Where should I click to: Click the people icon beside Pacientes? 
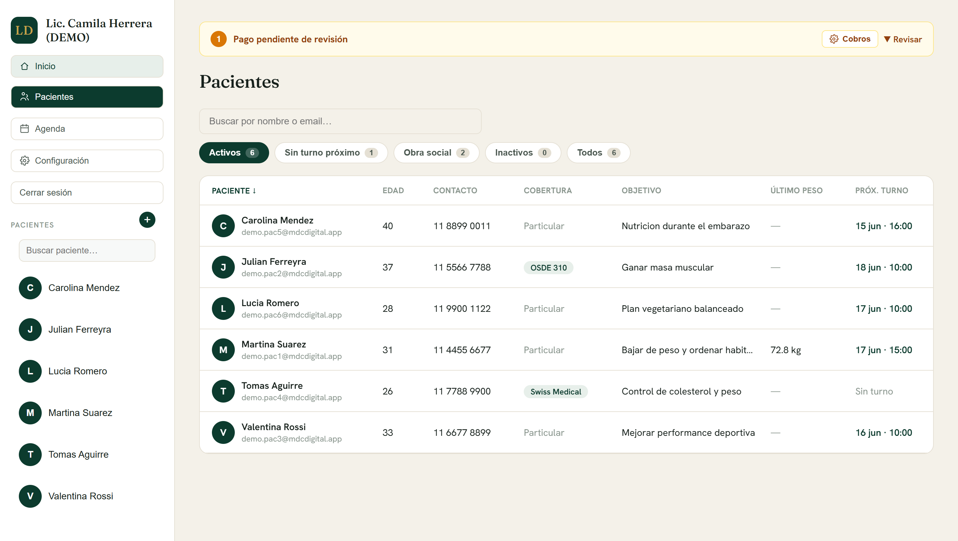25,97
